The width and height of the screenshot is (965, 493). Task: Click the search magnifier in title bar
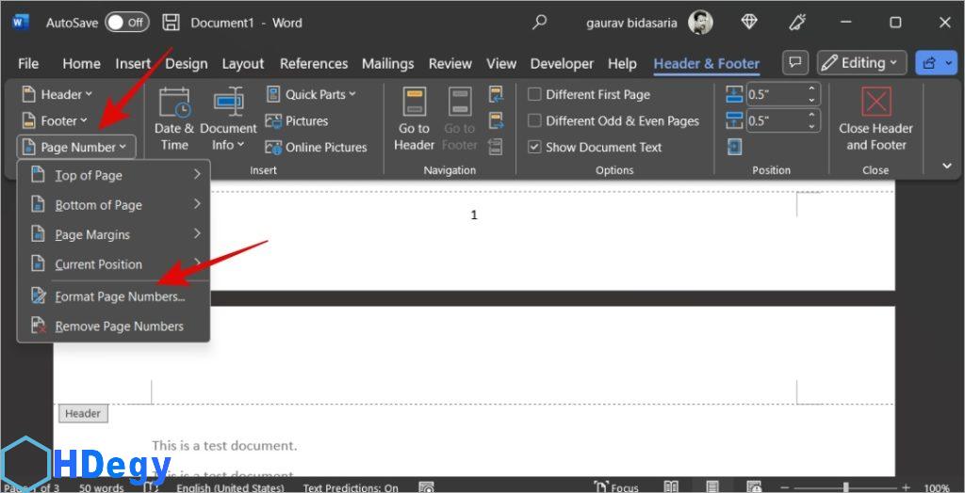tap(540, 23)
